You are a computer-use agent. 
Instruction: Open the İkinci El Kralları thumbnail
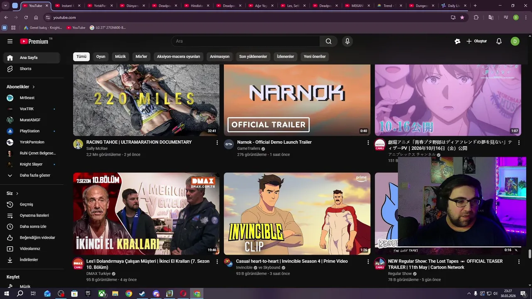[146, 214]
